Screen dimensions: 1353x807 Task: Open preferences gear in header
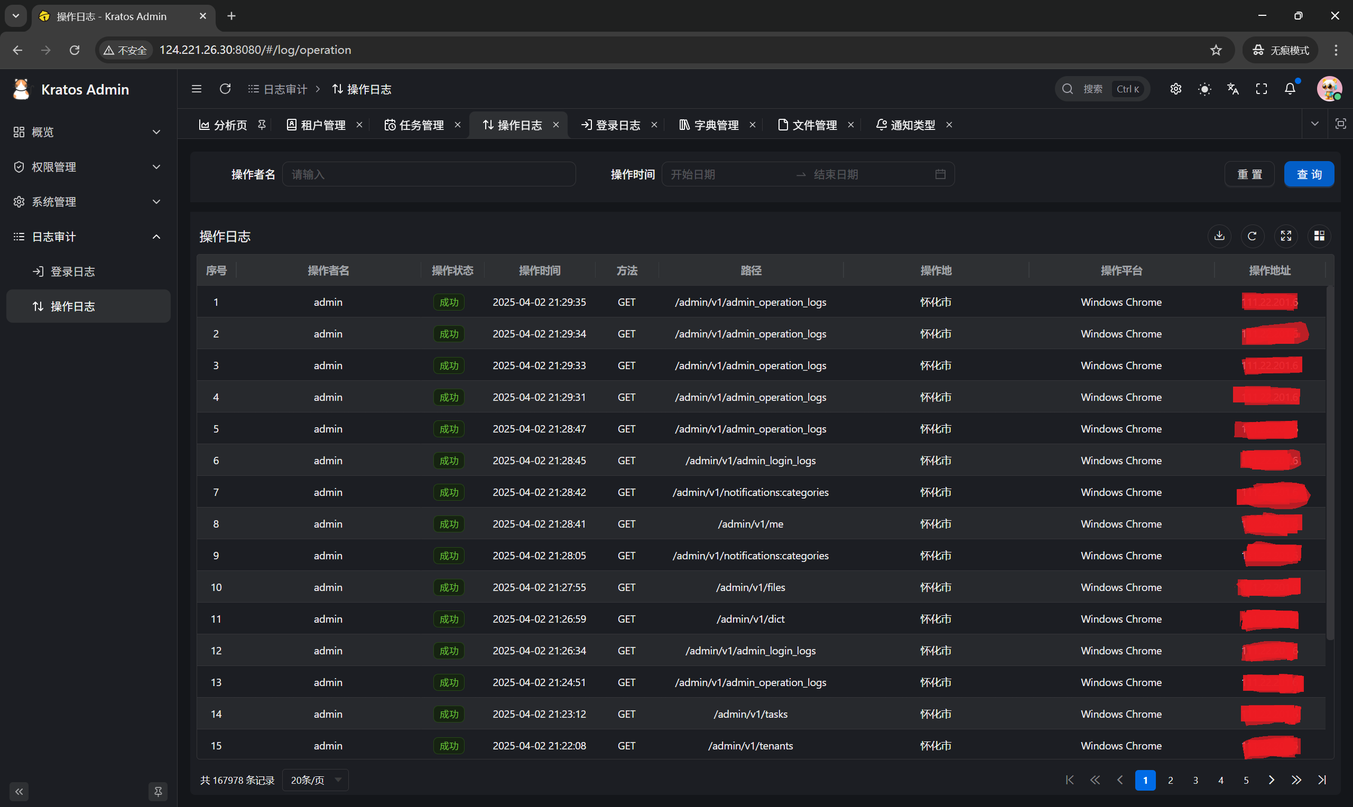(1175, 89)
